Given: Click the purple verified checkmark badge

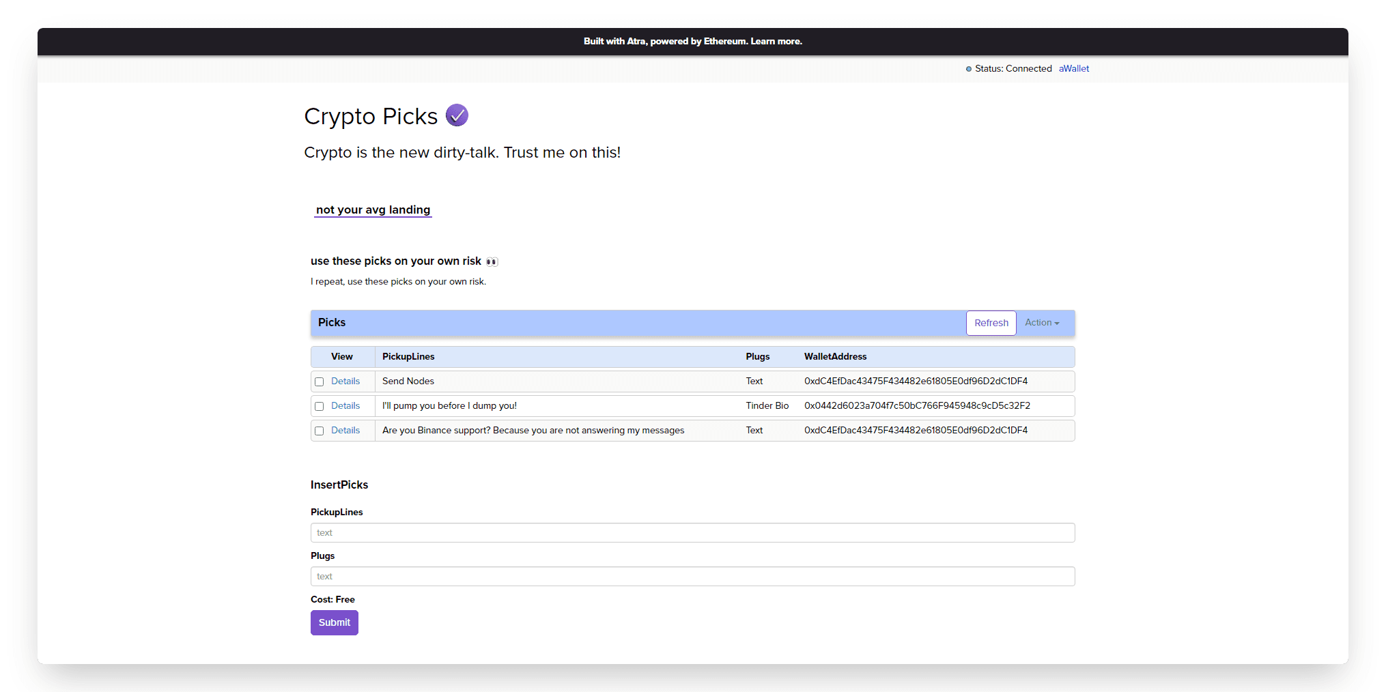Looking at the screenshot, I should [457, 115].
